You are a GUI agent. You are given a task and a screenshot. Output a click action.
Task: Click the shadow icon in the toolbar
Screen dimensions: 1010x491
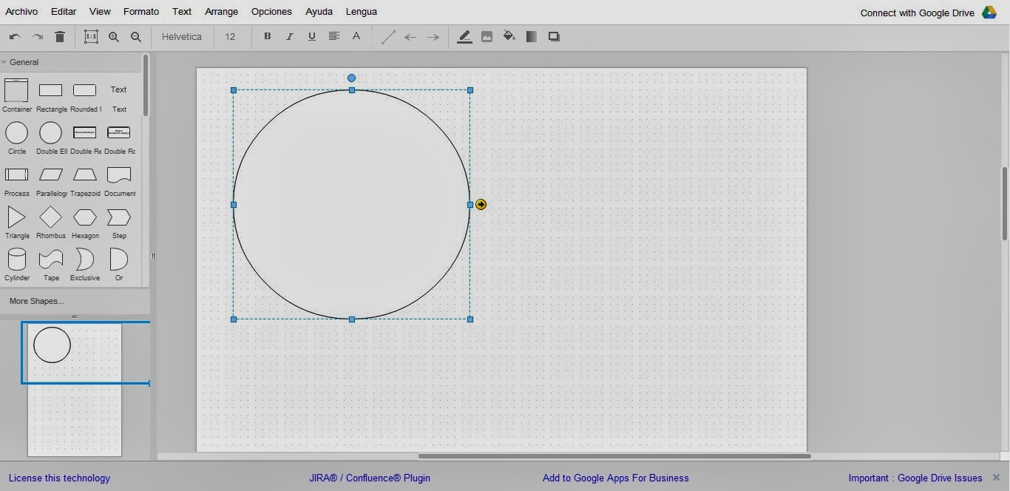point(553,36)
